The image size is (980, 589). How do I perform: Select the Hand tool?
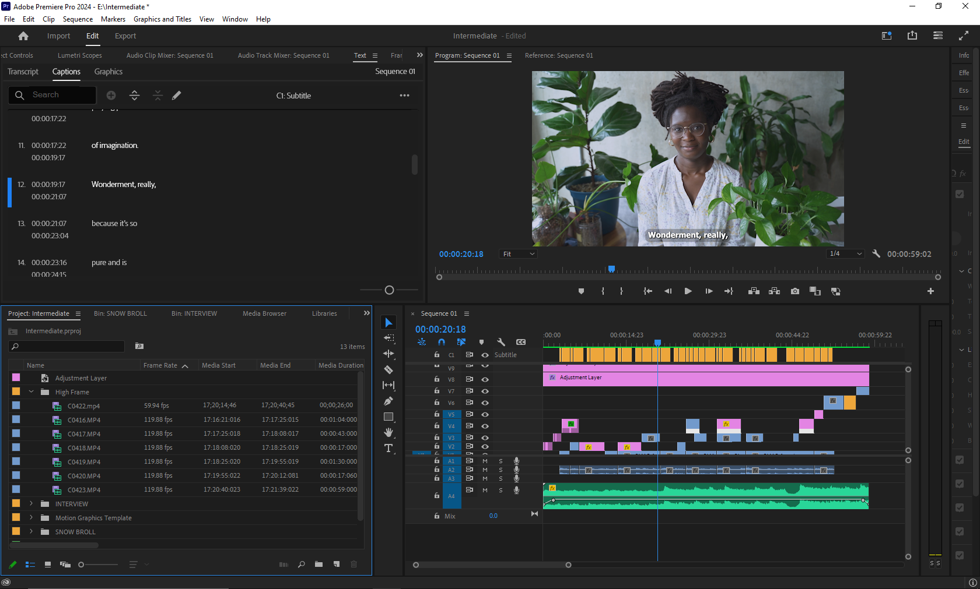point(388,432)
